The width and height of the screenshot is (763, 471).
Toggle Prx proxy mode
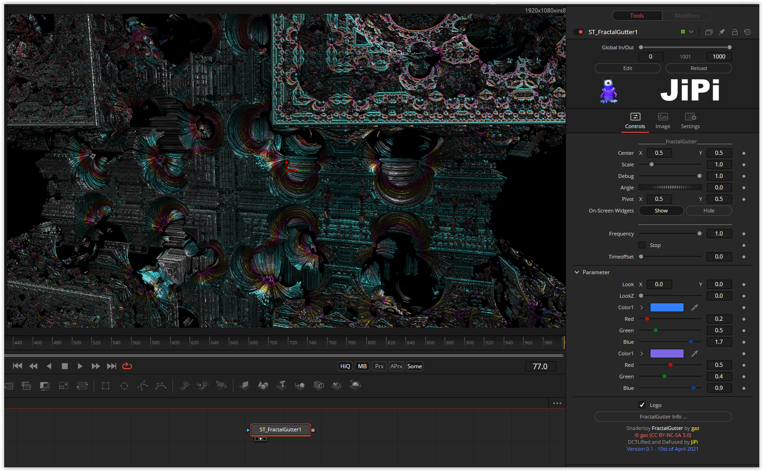[379, 366]
